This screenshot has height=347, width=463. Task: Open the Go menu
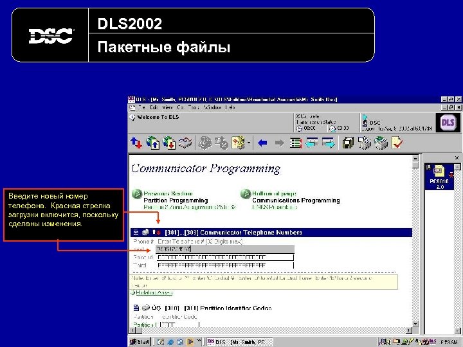click(180, 107)
